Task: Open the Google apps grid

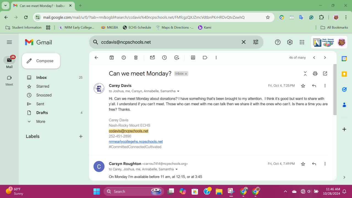Action: coord(302,42)
